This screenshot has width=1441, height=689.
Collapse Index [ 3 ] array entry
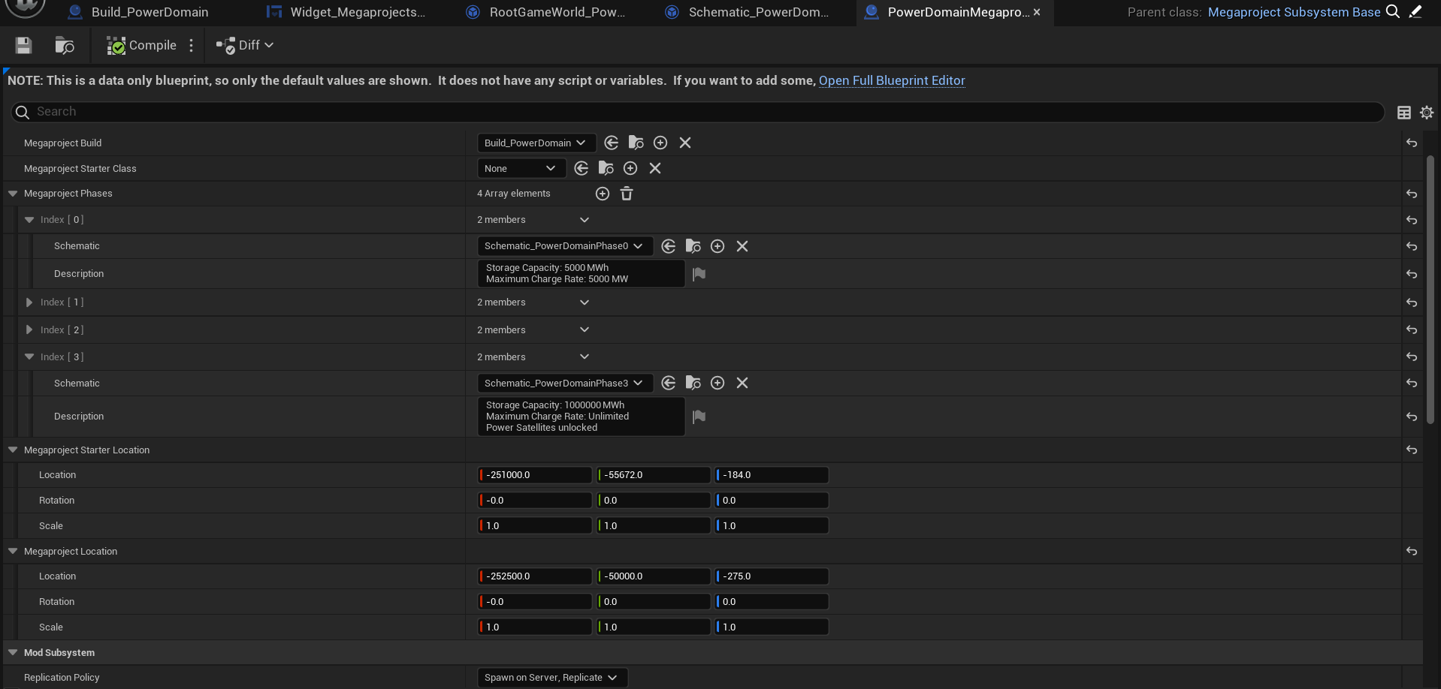pyautogui.click(x=29, y=357)
